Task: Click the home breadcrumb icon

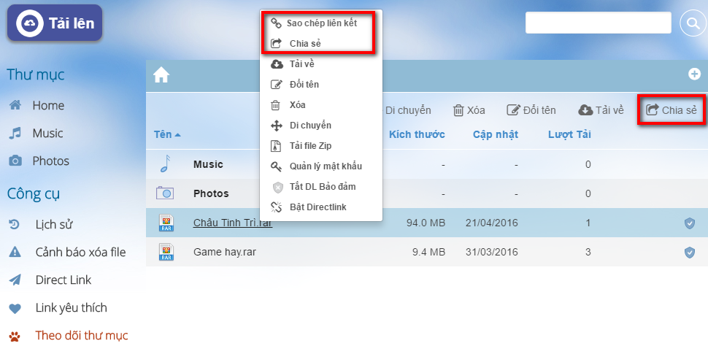Action: pos(161,75)
